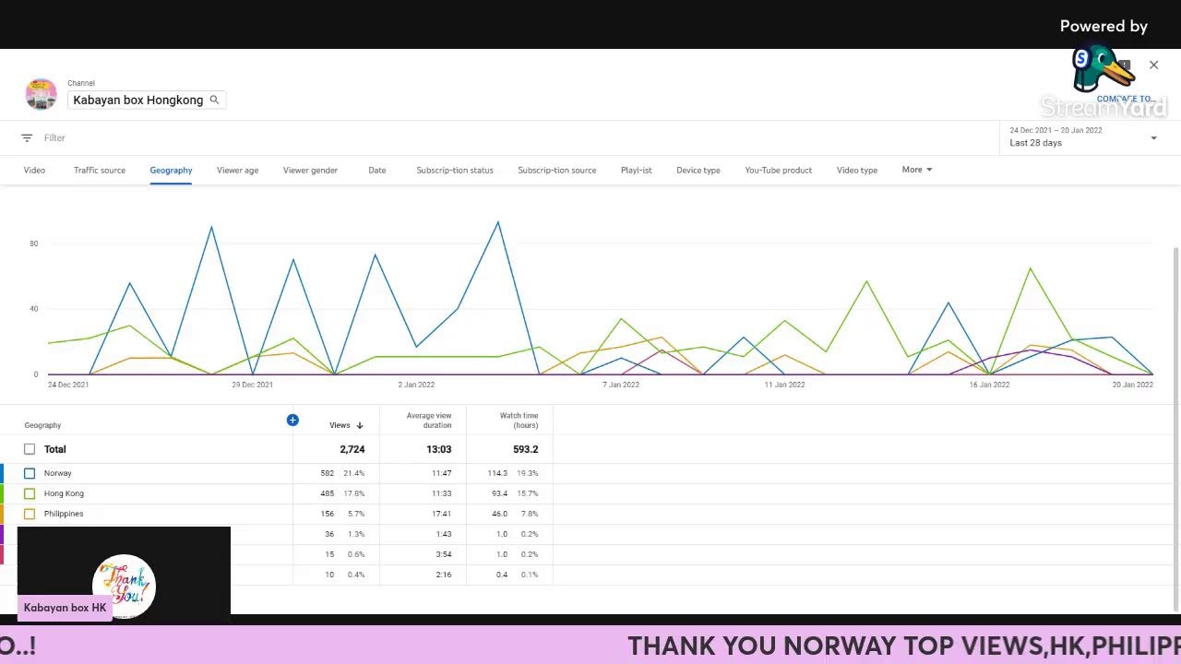Switch to the Video type tab
This screenshot has height=664, width=1181.
pos(857,171)
